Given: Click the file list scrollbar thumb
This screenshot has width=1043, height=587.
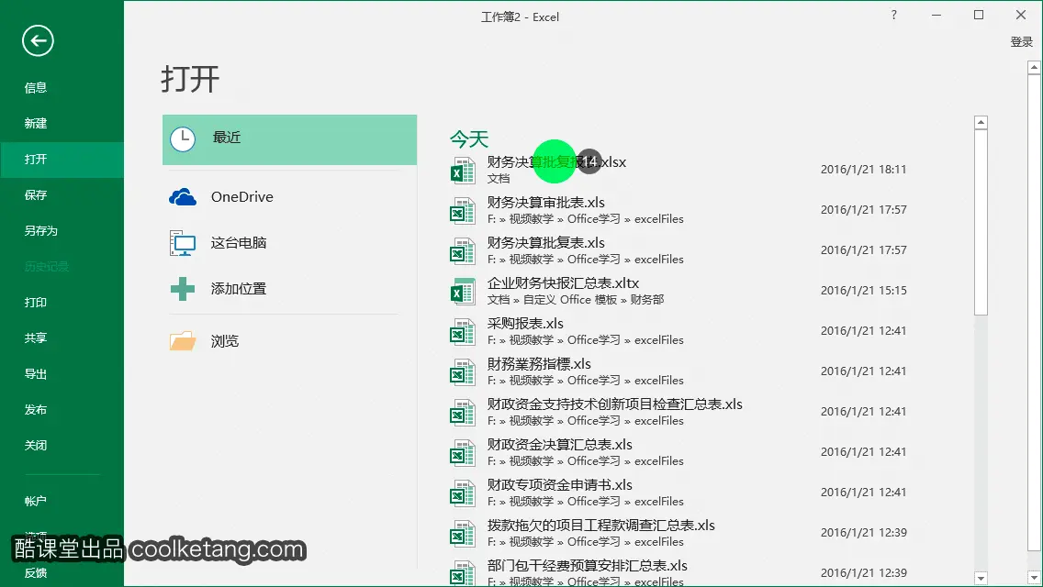Looking at the screenshot, I should click(x=981, y=223).
